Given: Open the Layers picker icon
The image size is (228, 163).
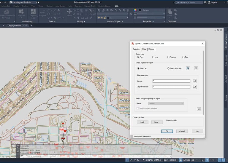Looking at the screenshot, I should coord(195,81).
